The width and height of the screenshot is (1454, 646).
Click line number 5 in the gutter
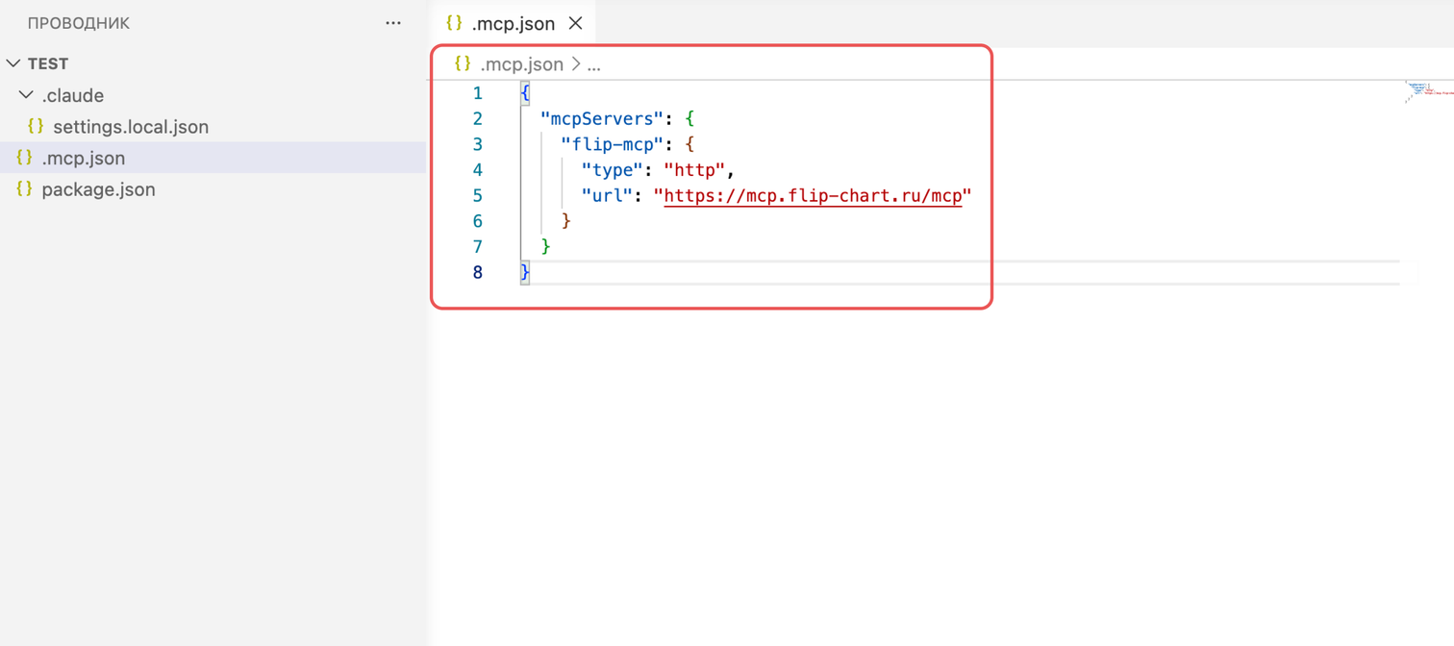pyautogui.click(x=477, y=196)
